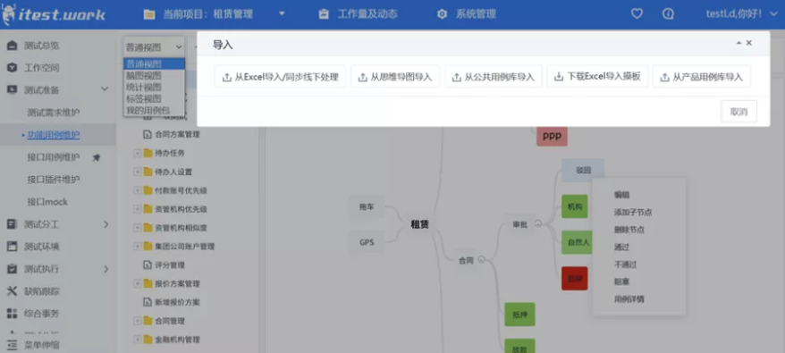Collapse the 审批 node circle toggle
The image size is (785, 353).
537,224
